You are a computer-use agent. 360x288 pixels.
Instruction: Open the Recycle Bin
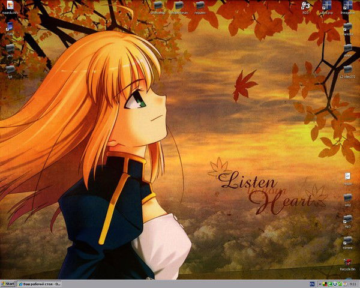pyautogui.click(x=347, y=262)
